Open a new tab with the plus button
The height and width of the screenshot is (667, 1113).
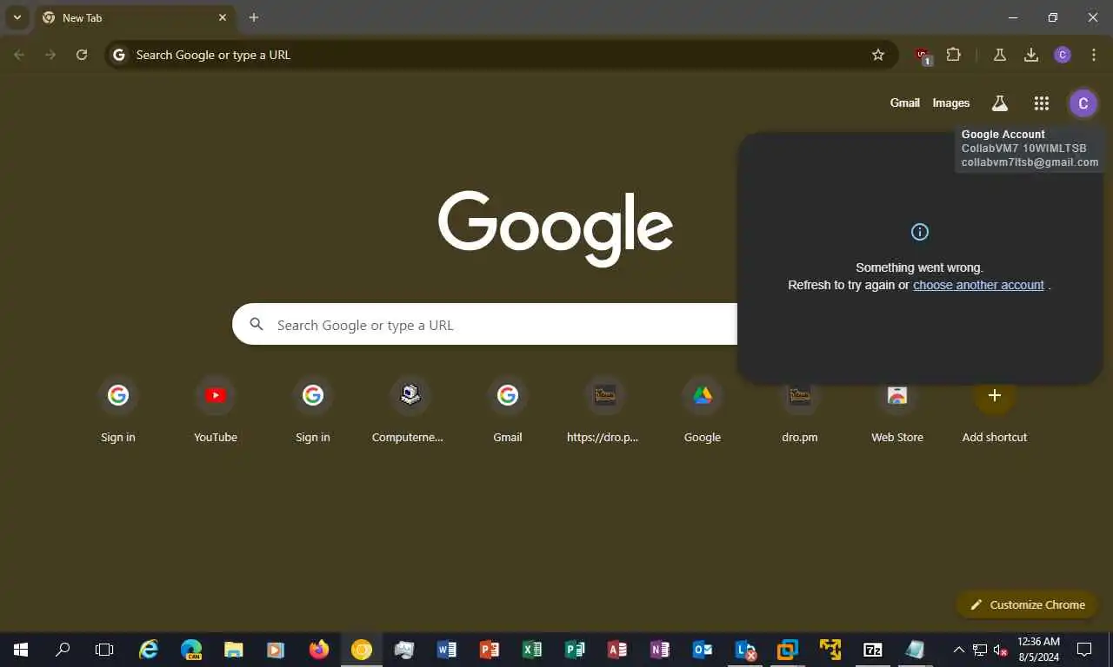point(254,17)
